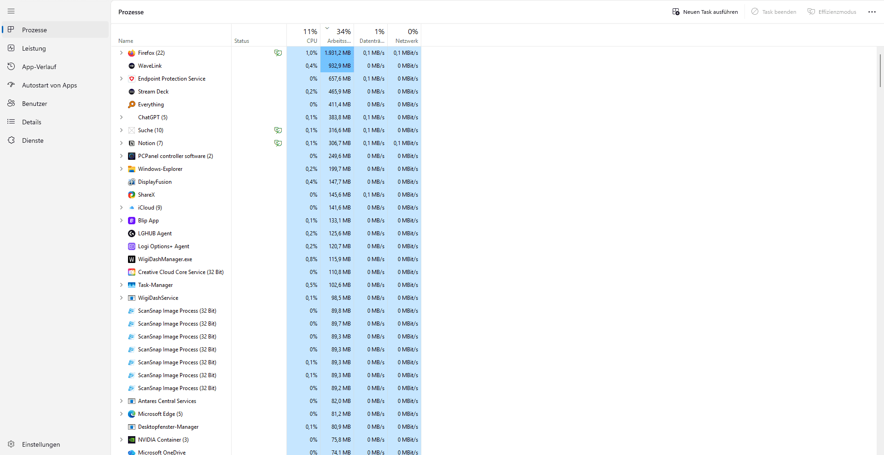The image size is (884, 455).
Task: Select the WigiDashService process row
Action: 266,298
